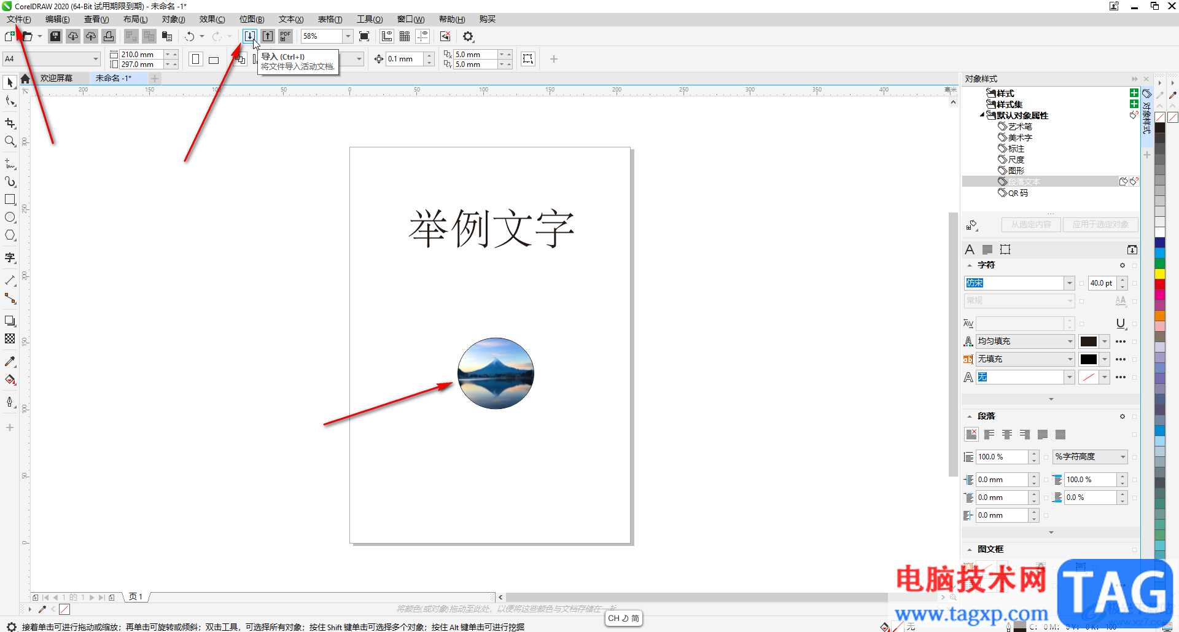Undo the last action

[190, 36]
